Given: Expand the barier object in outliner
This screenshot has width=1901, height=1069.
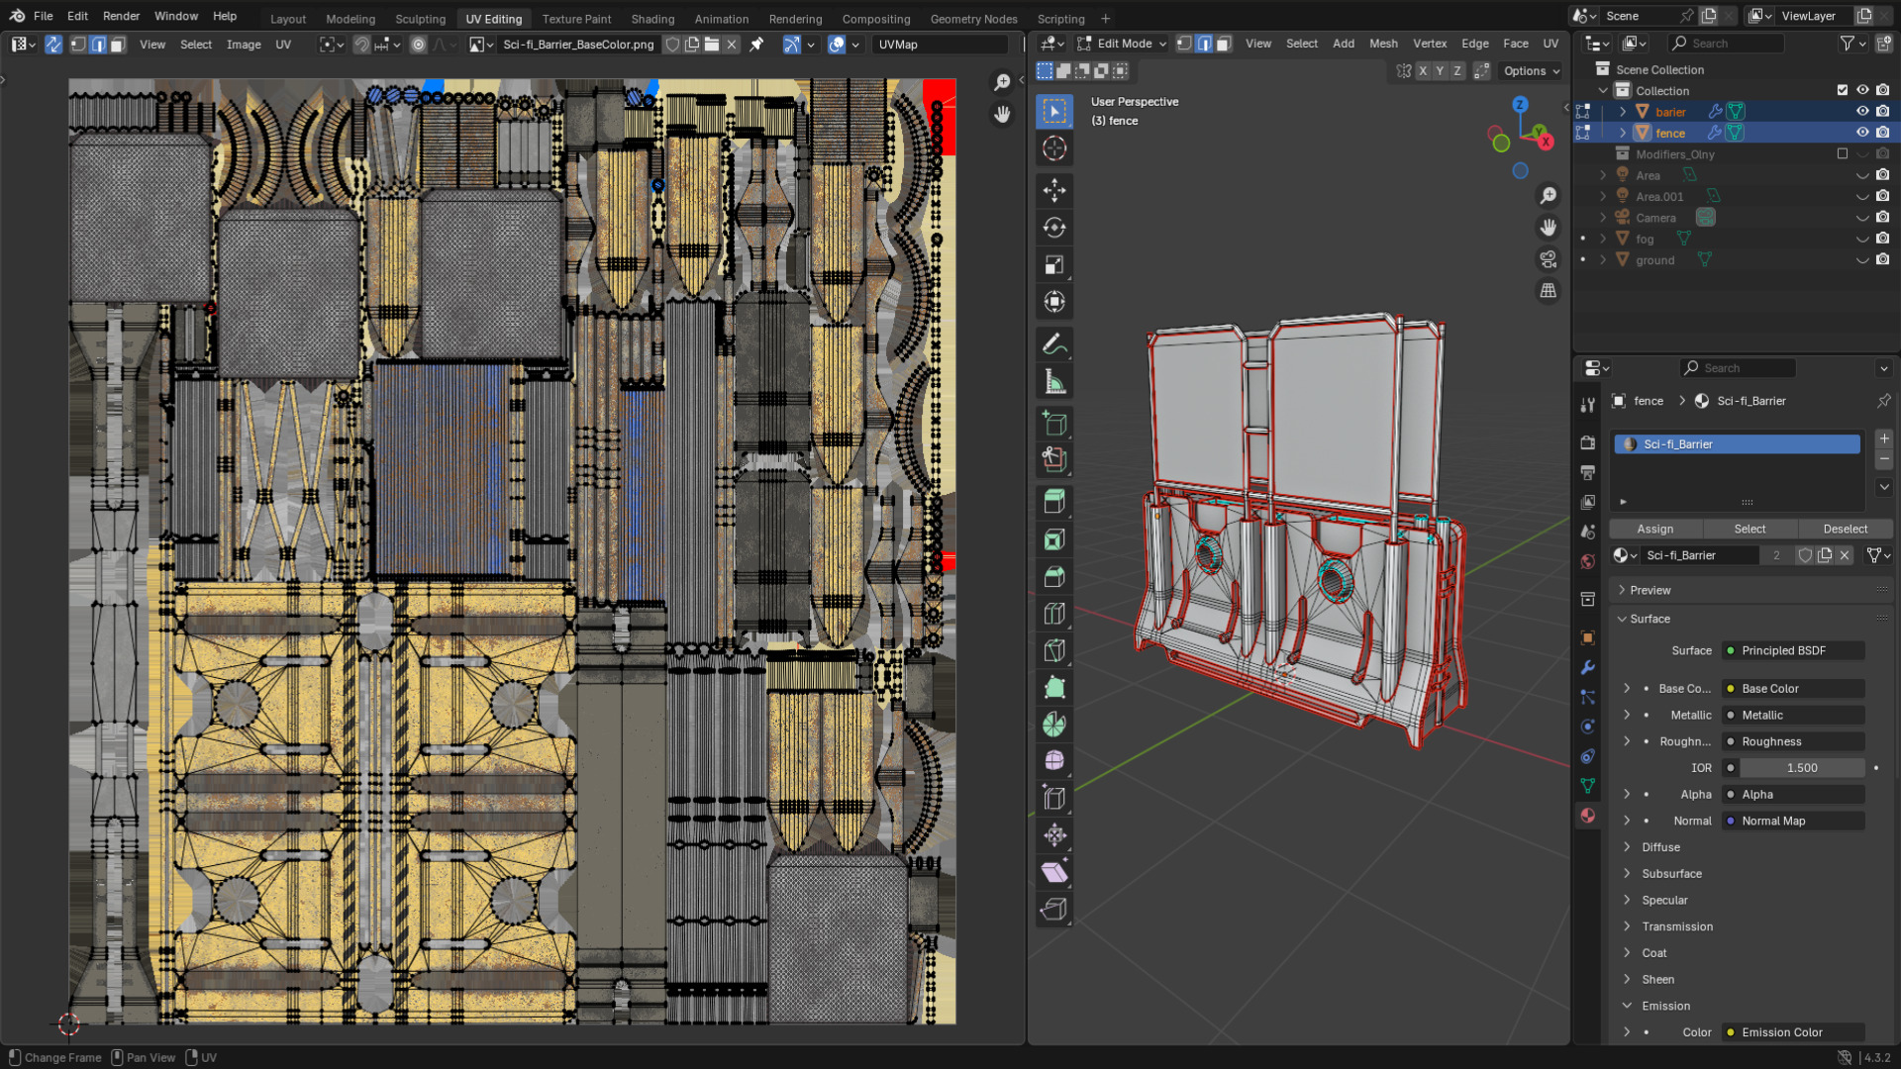Looking at the screenshot, I should (1623, 112).
